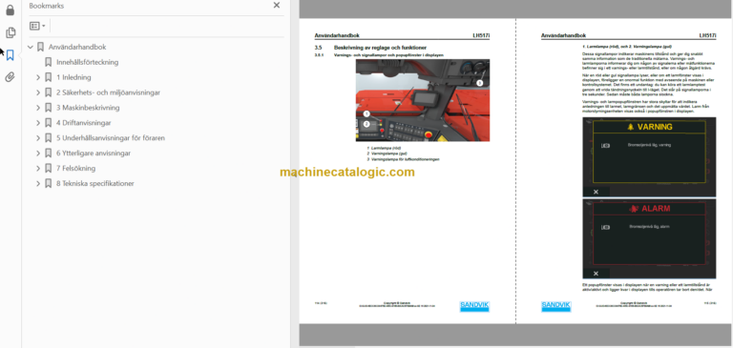This screenshot has width=733, height=348.
Task: Open the bookmark options dropdown menu
Action: (37, 26)
